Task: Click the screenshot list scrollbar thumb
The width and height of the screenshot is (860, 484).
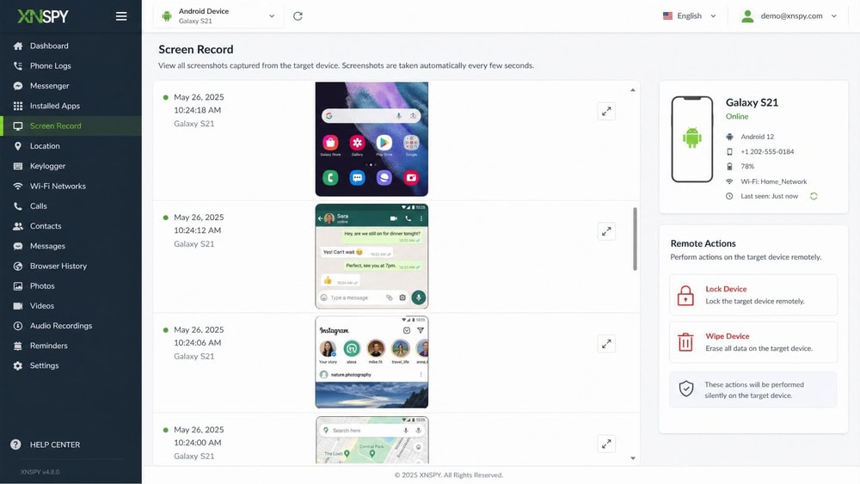Action: [x=636, y=238]
